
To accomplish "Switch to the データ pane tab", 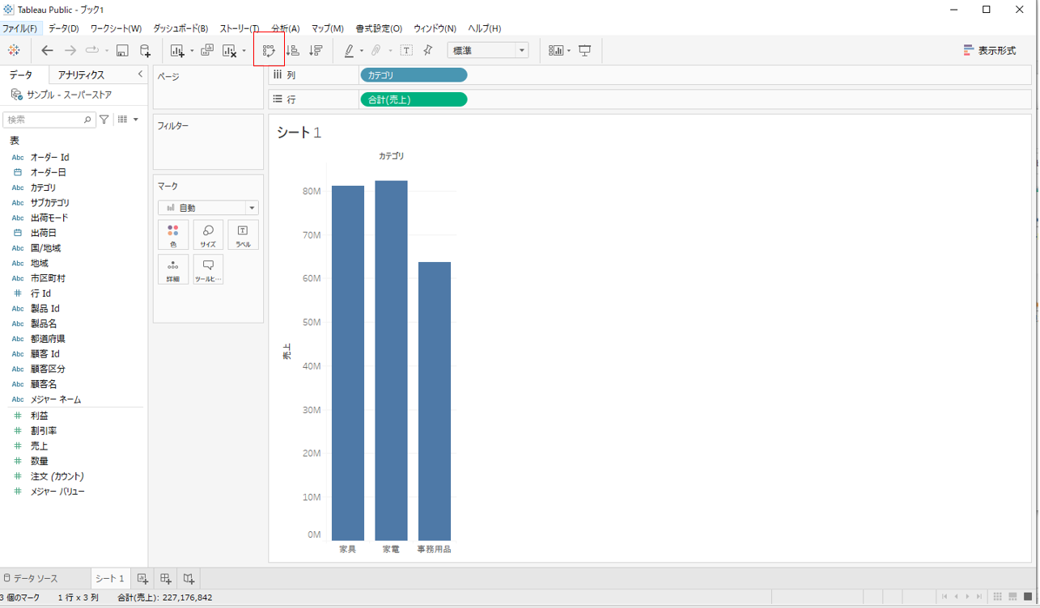I will pyautogui.click(x=22, y=74).
